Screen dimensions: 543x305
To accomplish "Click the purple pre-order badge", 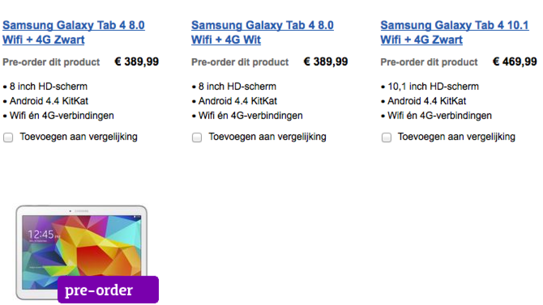I will [108, 290].
